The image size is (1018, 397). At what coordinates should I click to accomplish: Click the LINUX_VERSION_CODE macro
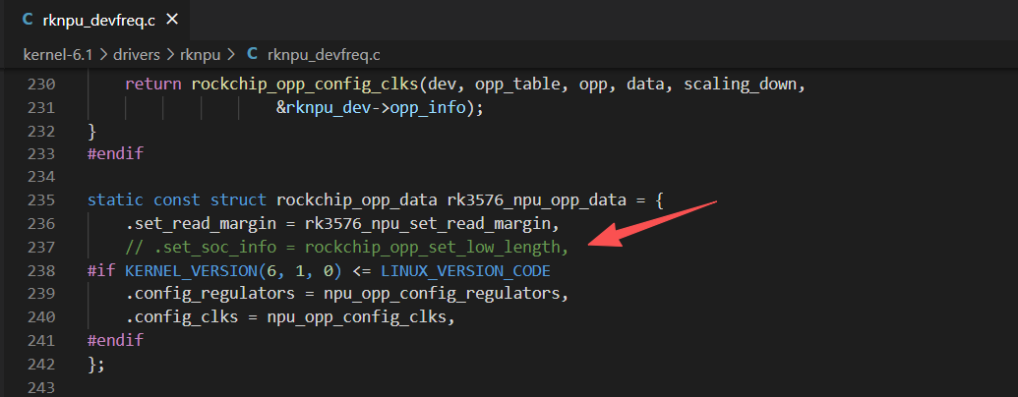click(x=465, y=270)
